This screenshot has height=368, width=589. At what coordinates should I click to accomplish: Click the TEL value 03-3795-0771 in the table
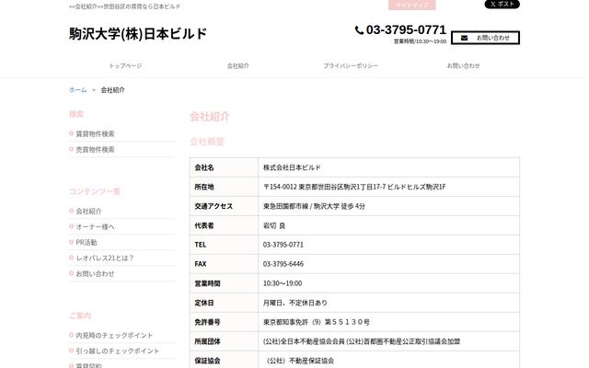[x=388, y=245]
